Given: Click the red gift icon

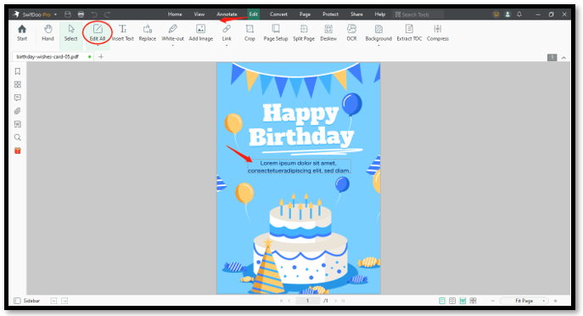Looking at the screenshot, I should (18, 150).
